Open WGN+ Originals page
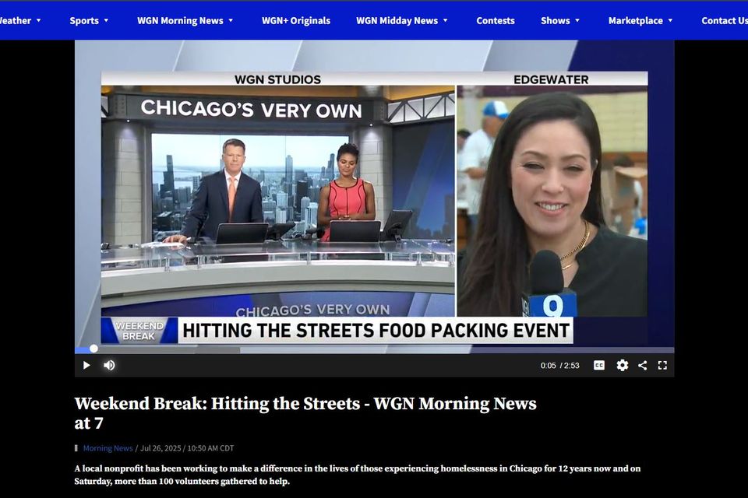The image size is (748, 498). click(x=295, y=20)
